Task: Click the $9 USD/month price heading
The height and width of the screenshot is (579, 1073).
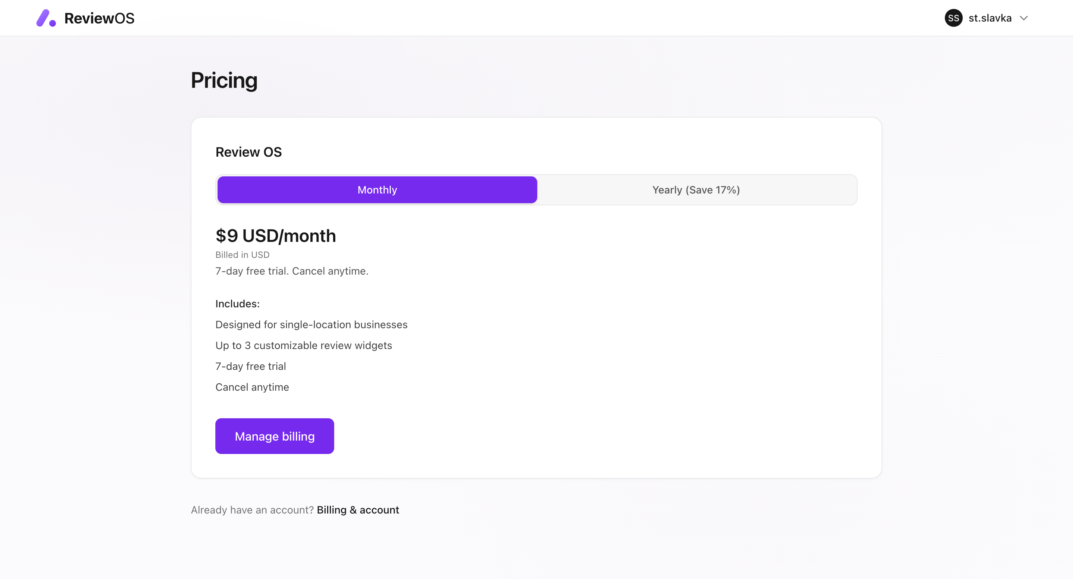Action: point(276,236)
